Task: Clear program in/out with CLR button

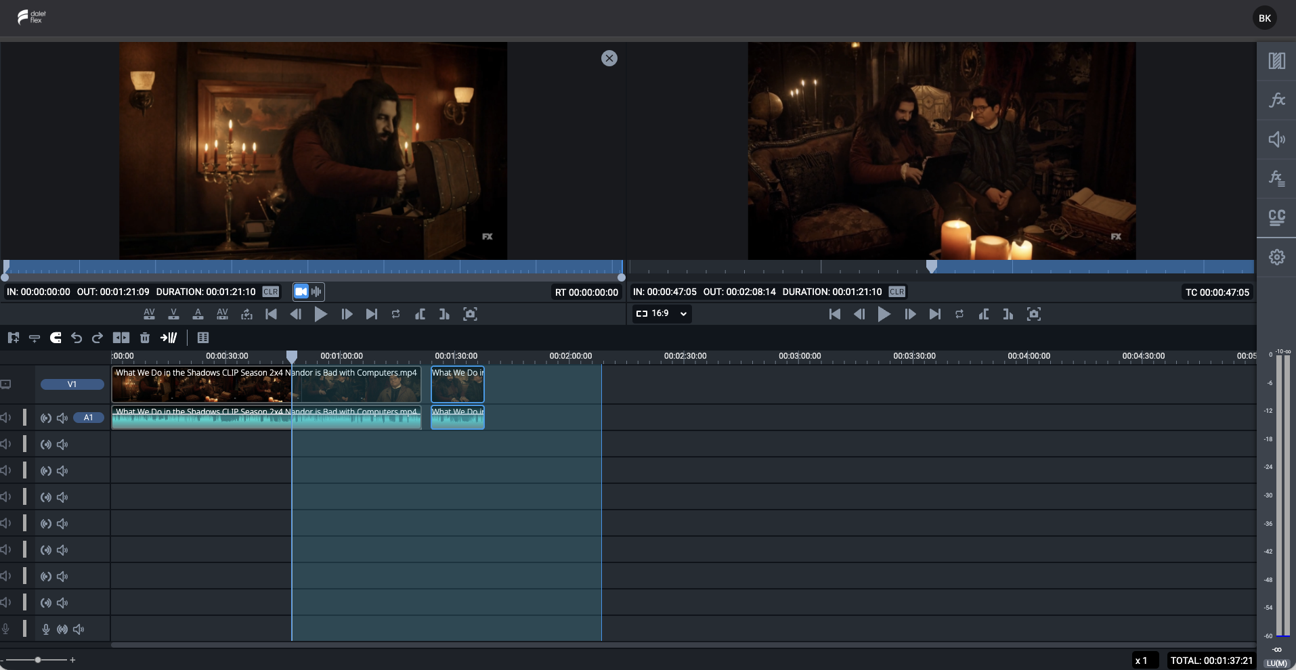Action: (x=897, y=292)
